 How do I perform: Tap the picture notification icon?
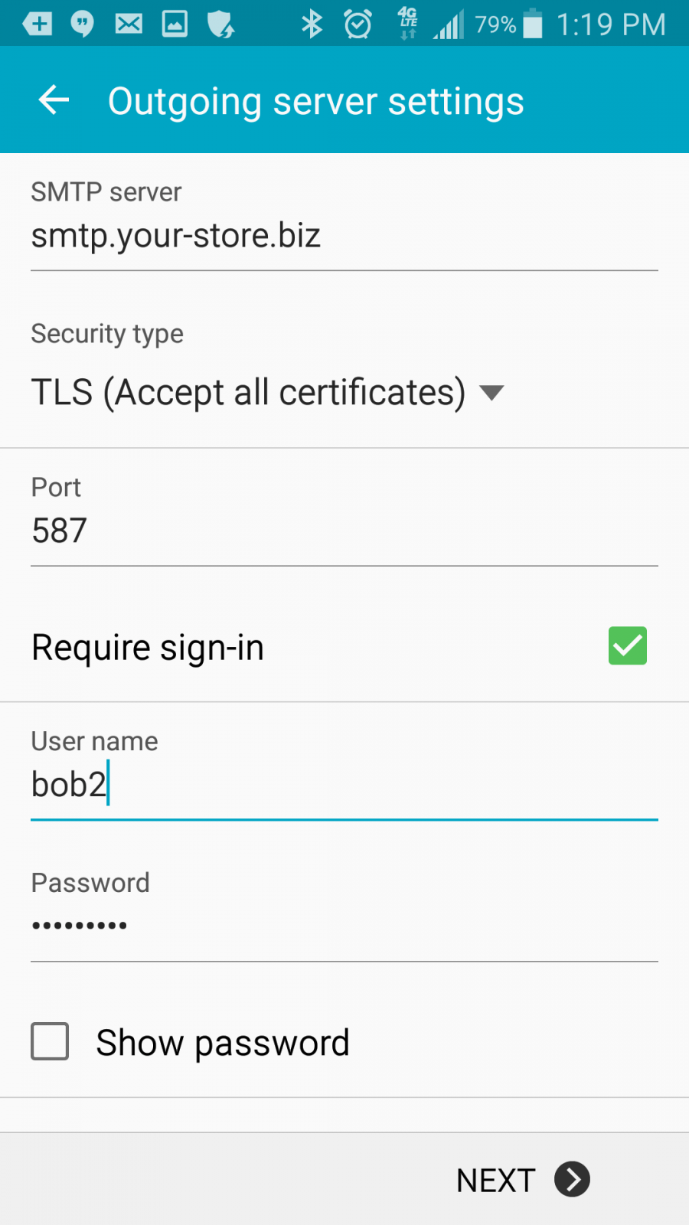175,24
